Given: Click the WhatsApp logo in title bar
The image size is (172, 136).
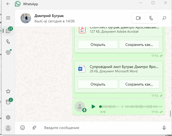Looking at the screenshot, I should click(18, 4).
